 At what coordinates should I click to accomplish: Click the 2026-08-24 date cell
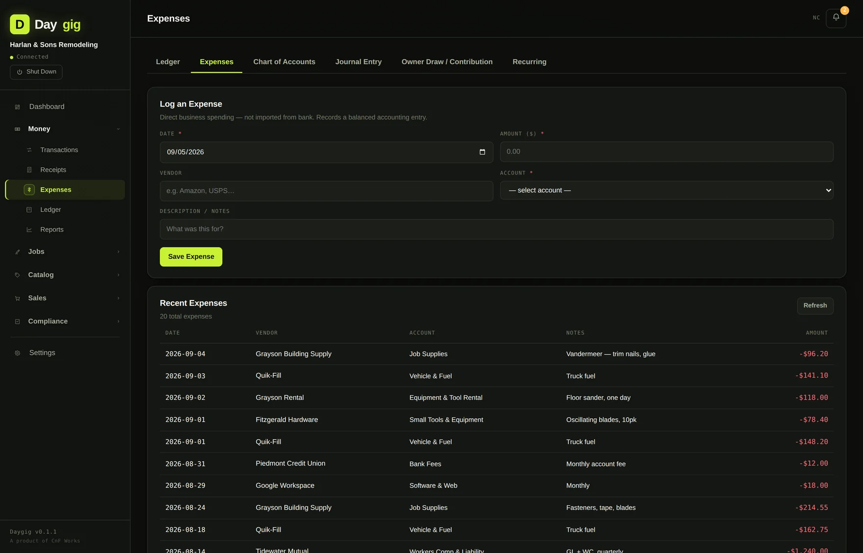coord(185,508)
